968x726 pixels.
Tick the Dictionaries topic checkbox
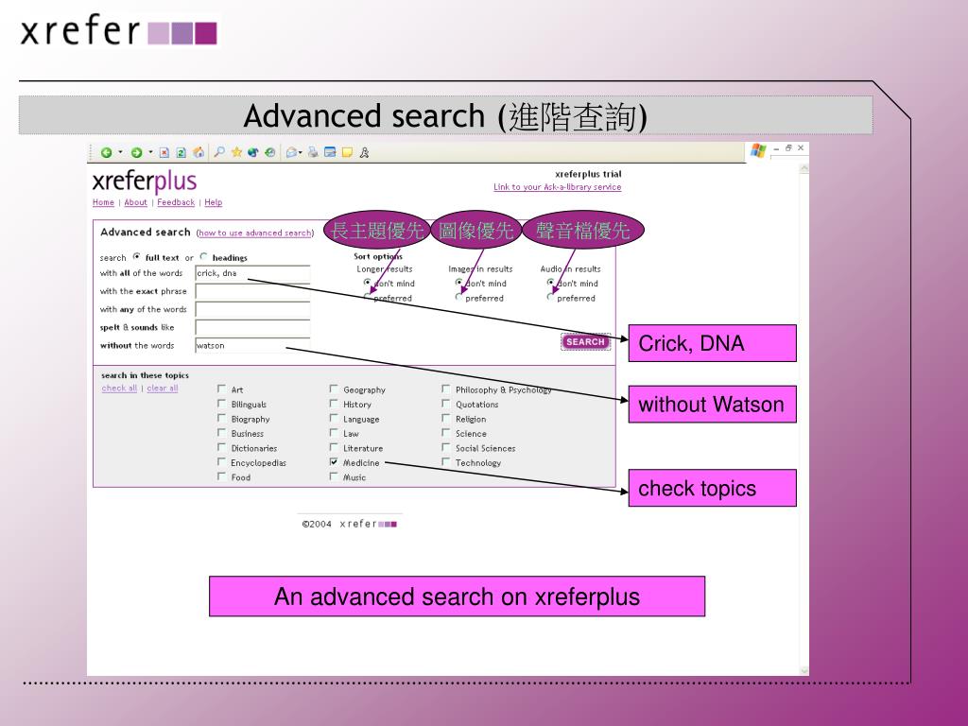click(x=221, y=447)
